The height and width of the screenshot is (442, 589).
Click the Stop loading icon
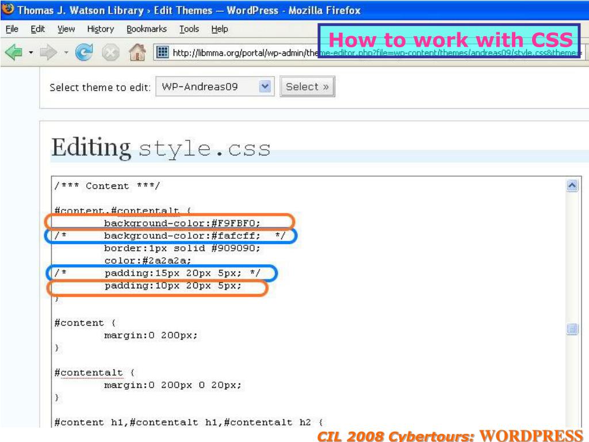(x=110, y=52)
